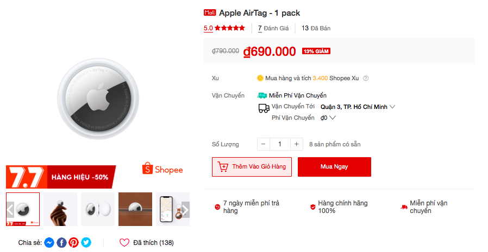Select thumbnail of AirTag in leather wallet
The width and height of the screenshot is (488, 252).
click(x=135, y=209)
